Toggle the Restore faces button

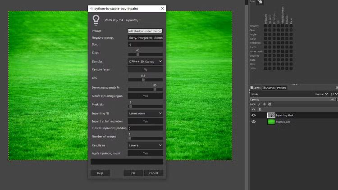click(145, 70)
